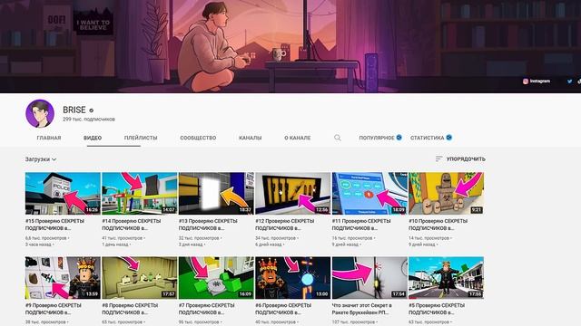Click title '#11 Проверяю СЕКРЕТЫ ПОДПИСЧИКОВ'
The height and width of the screenshot is (326, 581).
[361, 225]
